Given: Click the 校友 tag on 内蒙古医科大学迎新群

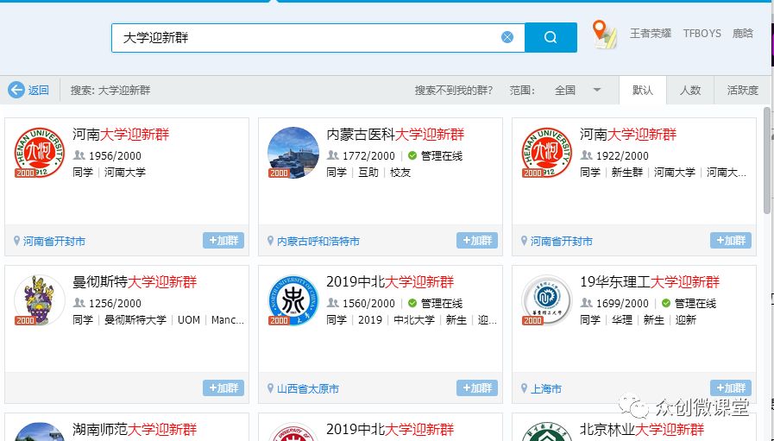Looking at the screenshot, I should click(400, 172).
